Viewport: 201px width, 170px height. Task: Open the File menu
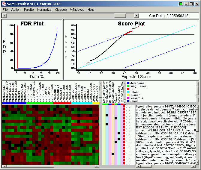5,10
